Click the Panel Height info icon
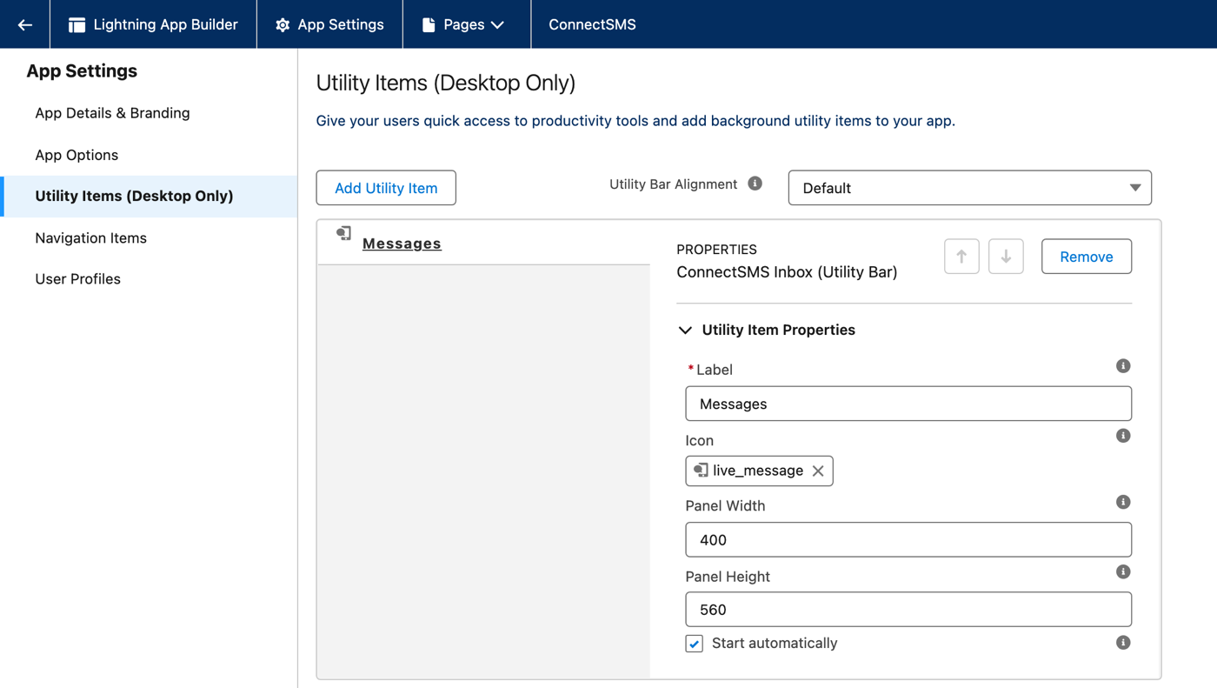 point(1123,571)
